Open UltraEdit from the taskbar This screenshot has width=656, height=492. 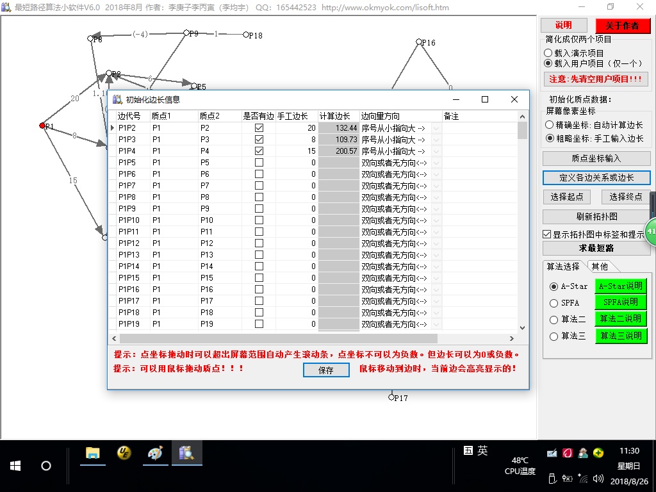[124, 453]
